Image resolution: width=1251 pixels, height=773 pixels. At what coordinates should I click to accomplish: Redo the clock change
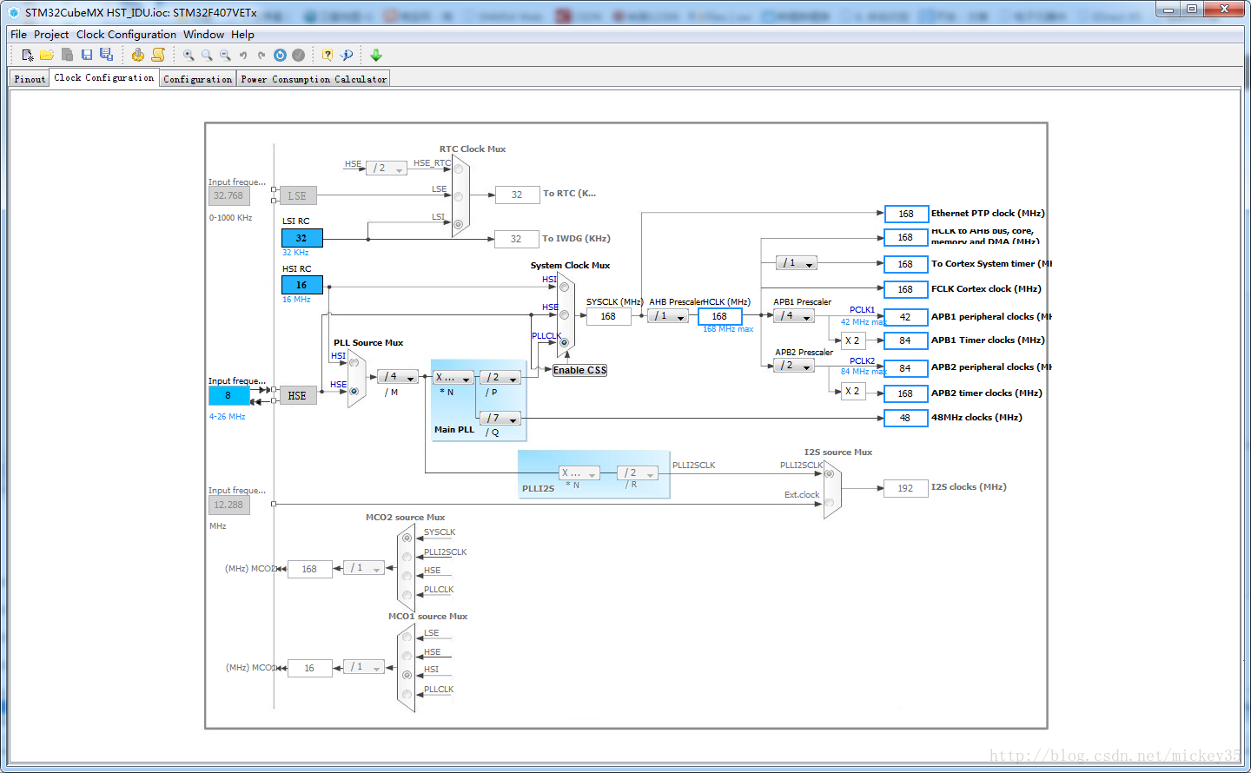tap(261, 55)
